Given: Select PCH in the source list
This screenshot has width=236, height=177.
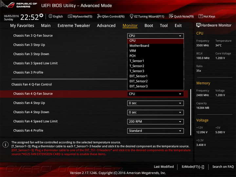Looking at the screenshot, I should pyautogui.click(x=155, y=56).
